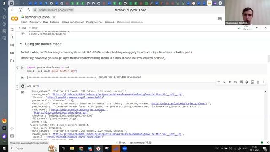Screen dimensions: 270x152
Task: Rename the notebook title seminar (2).ipynb
Action: (37, 17)
